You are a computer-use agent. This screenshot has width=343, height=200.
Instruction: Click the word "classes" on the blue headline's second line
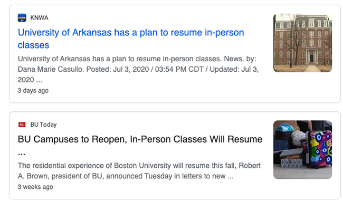(x=33, y=45)
